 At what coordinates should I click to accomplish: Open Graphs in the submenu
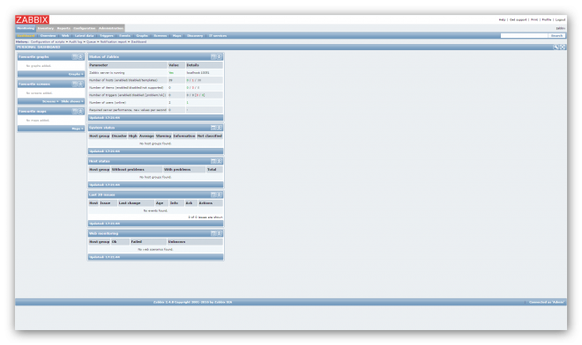142,35
